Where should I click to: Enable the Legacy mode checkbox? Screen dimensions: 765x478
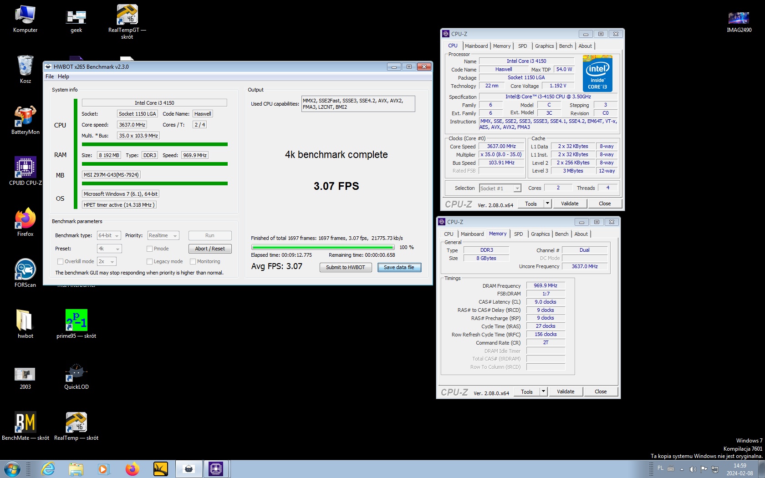pyautogui.click(x=149, y=261)
